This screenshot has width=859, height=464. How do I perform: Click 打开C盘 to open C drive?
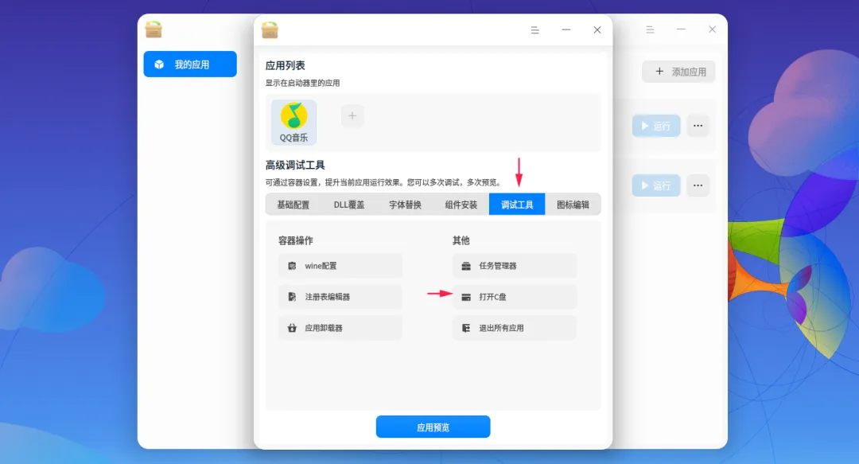coord(515,297)
